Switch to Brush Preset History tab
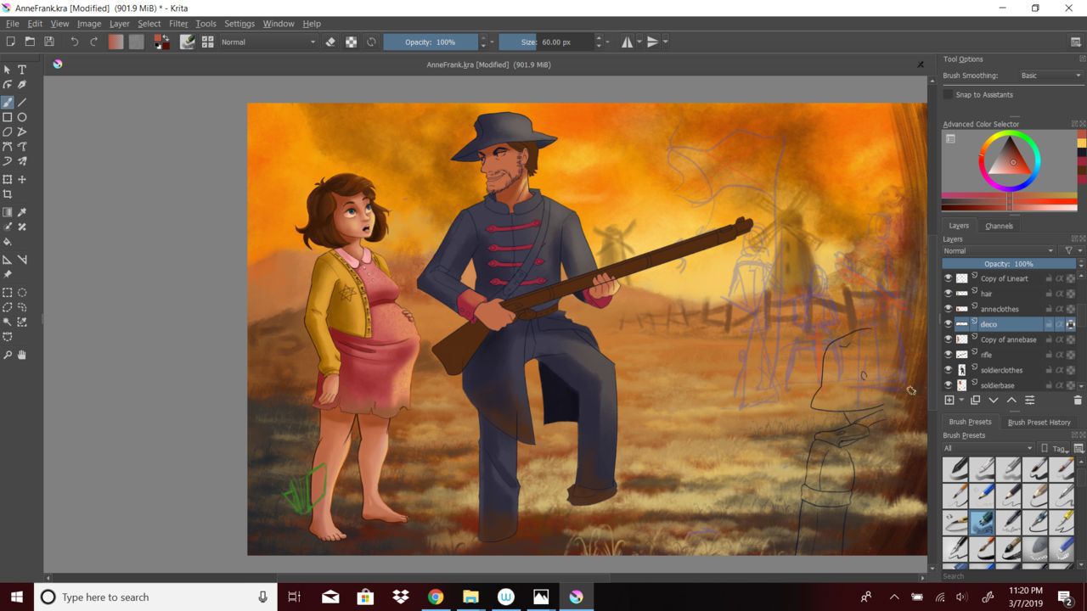 click(x=1039, y=422)
